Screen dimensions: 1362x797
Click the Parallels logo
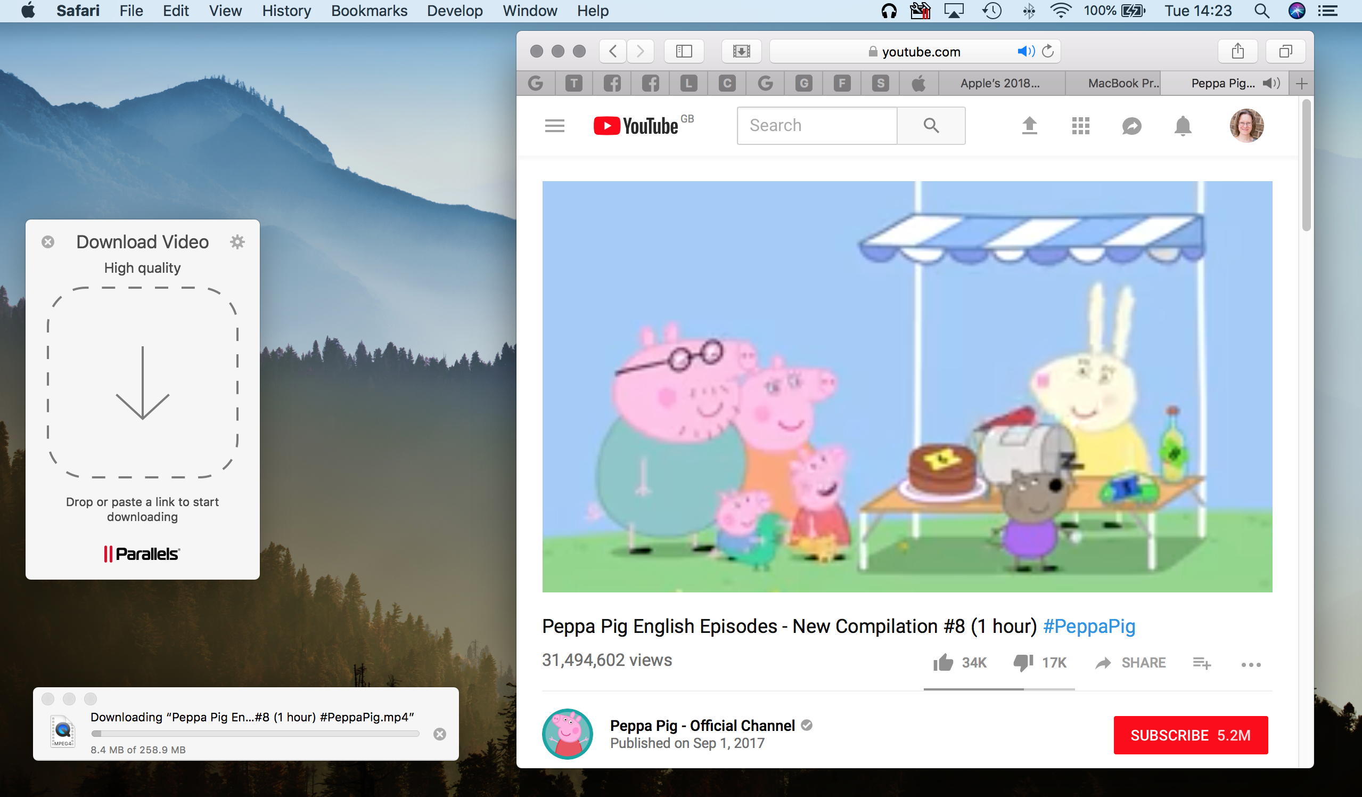click(x=142, y=554)
